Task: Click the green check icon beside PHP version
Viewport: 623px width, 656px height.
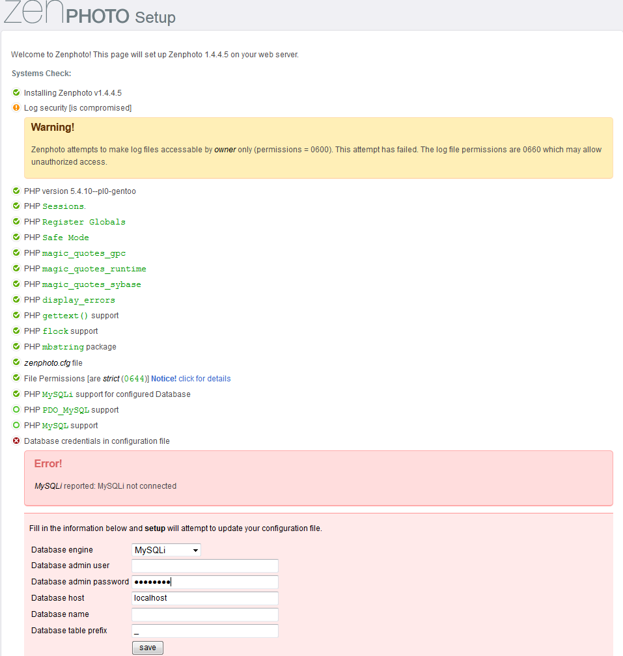Action: click(16, 191)
